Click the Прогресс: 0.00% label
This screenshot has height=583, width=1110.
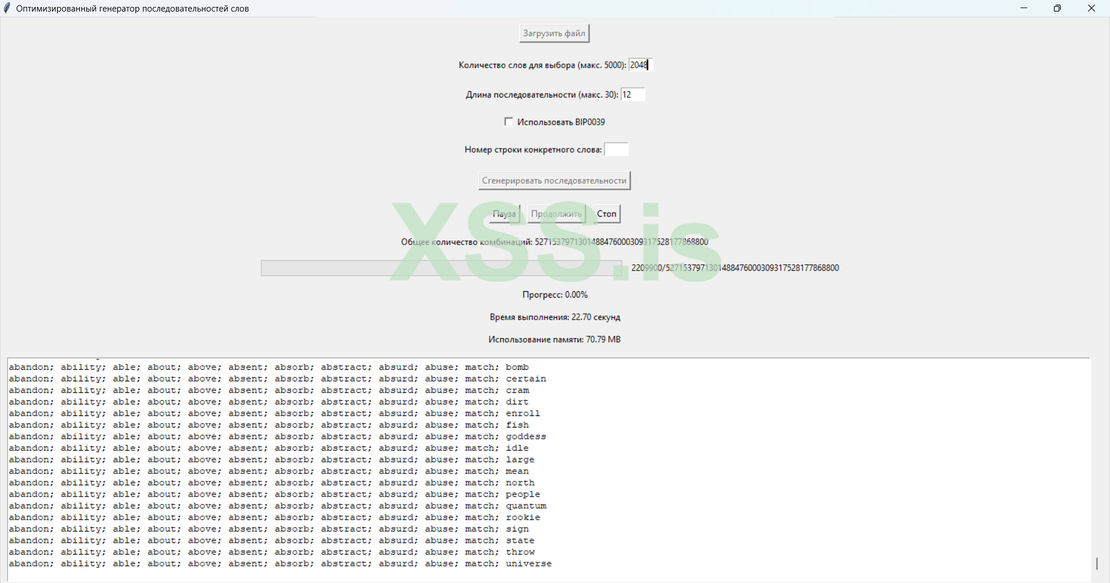click(x=555, y=295)
